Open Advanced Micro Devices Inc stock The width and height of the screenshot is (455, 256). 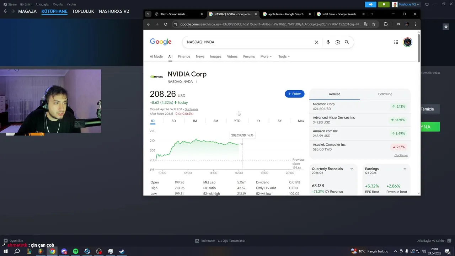coord(360,120)
